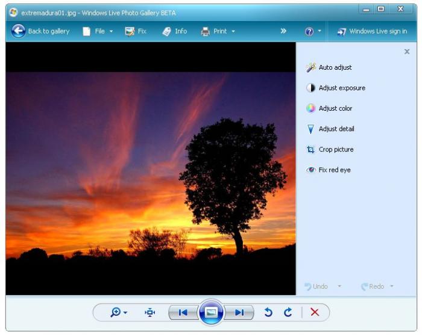Select Crop picture option
Viewport: 422px width, 335px height.
tap(336, 149)
